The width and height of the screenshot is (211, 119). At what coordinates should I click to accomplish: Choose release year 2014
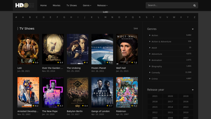(170, 107)
